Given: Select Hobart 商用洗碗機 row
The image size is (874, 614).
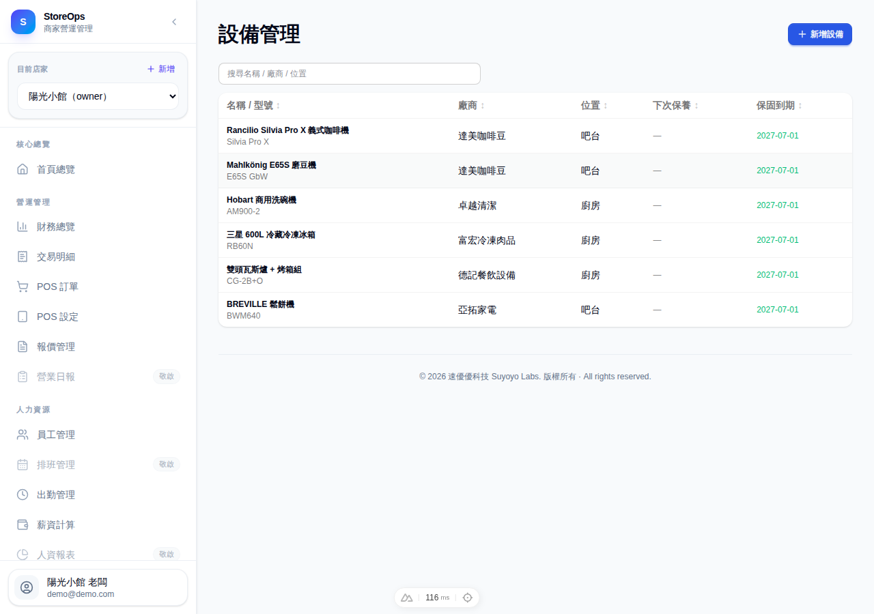Looking at the screenshot, I should point(535,205).
